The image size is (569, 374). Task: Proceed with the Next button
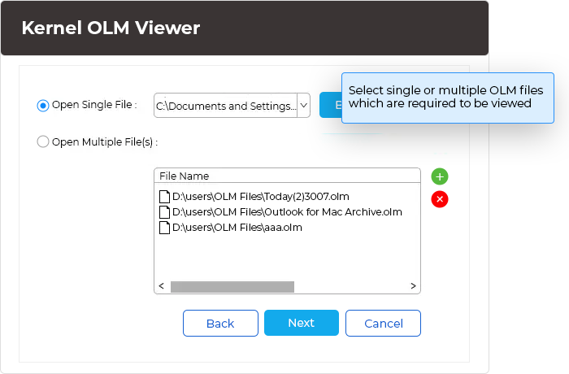tap(302, 323)
